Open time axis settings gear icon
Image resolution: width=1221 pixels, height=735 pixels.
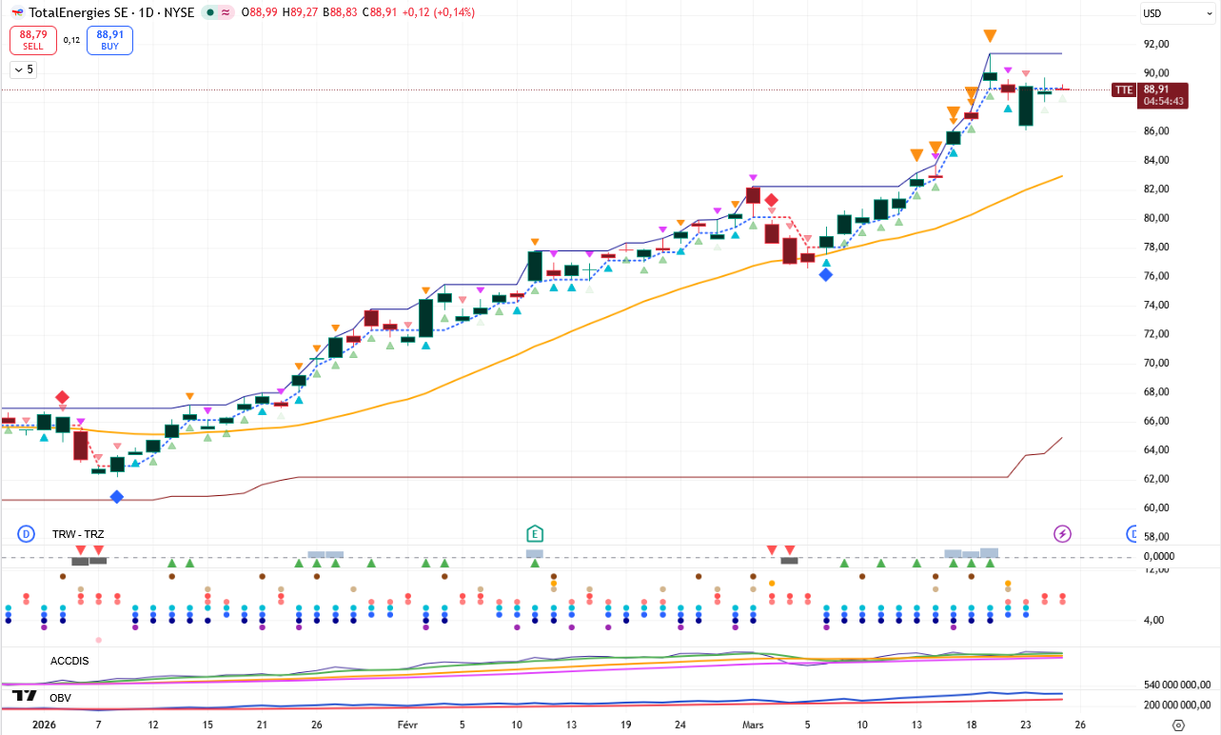tap(1177, 725)
